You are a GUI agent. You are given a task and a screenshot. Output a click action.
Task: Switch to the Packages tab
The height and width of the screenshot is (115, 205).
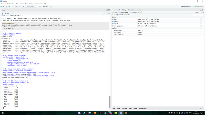(124, 108)
